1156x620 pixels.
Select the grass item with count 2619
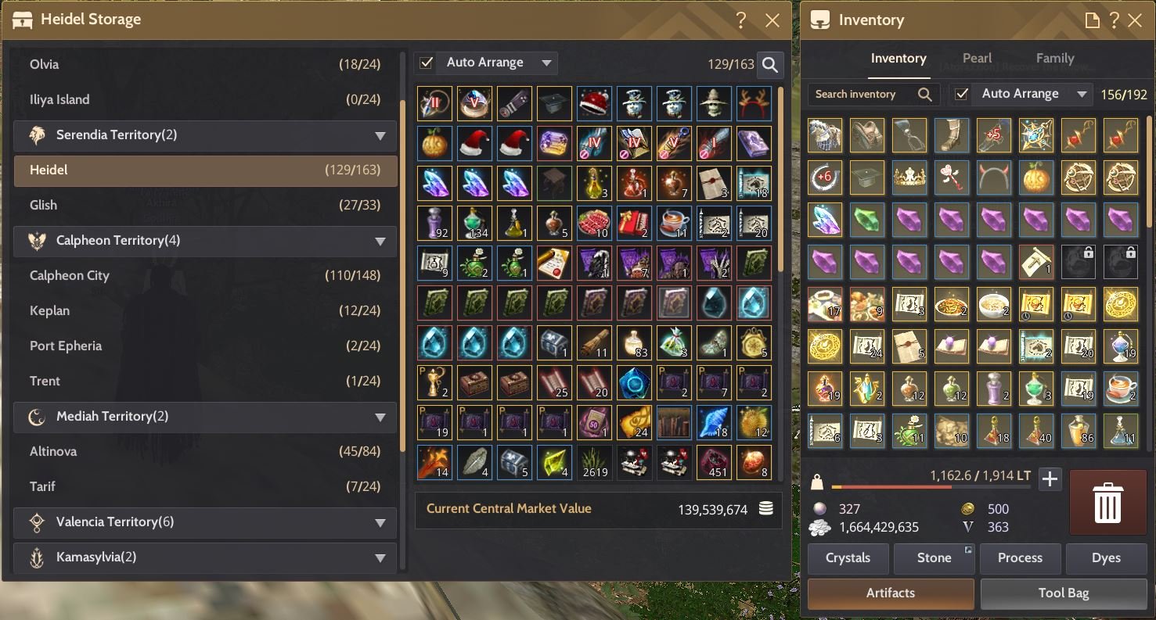click(x=594, y=462)
